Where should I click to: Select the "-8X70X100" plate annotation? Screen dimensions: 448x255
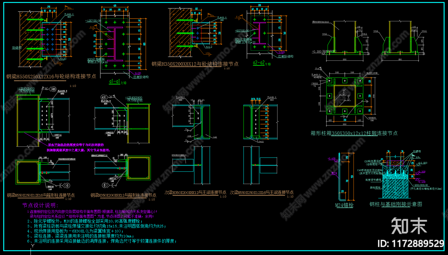(242, 31)
